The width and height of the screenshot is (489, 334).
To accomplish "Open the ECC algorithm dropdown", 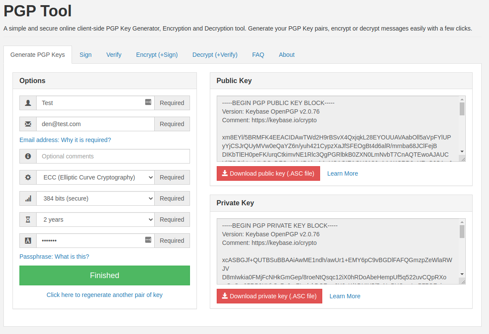I will pos(95,177).
